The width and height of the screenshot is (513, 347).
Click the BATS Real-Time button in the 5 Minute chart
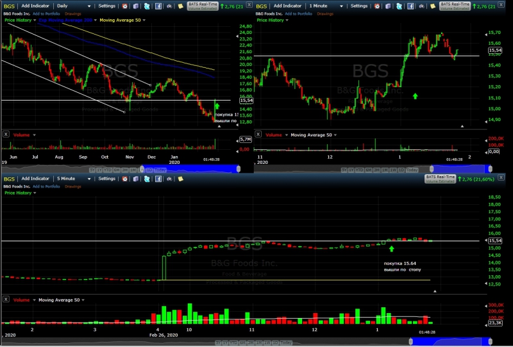coord(441,179)
